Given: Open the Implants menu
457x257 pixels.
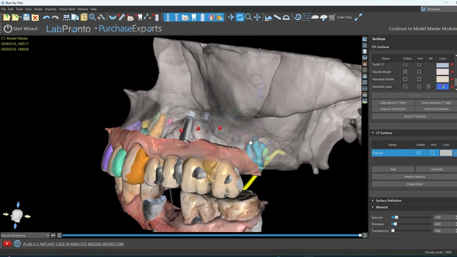Looking at the screenshot, I should 50,9.
